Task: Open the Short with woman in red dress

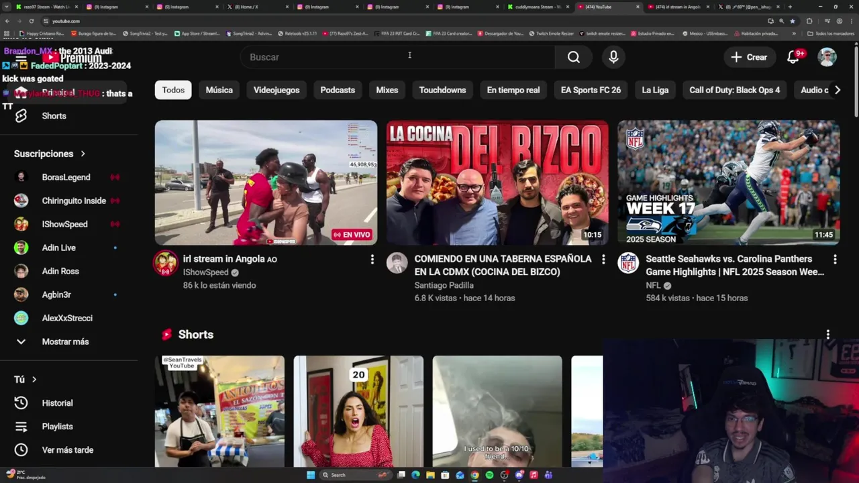Action: [x=358, y=411]
